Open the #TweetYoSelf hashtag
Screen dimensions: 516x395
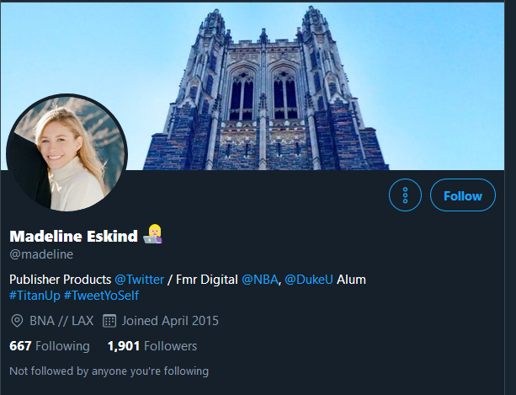101,296
